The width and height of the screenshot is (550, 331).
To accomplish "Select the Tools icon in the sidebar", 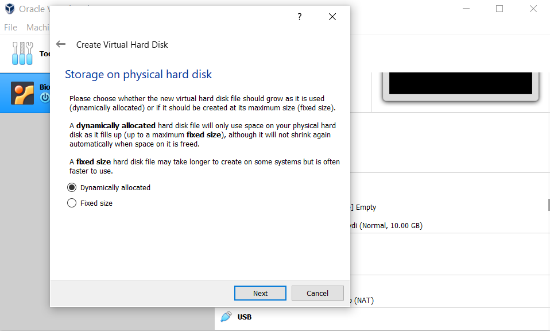I will tap(22, 53).
